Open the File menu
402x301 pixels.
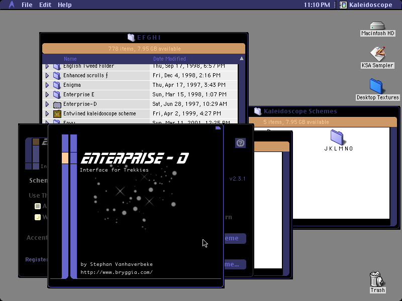tap(27, 5)
